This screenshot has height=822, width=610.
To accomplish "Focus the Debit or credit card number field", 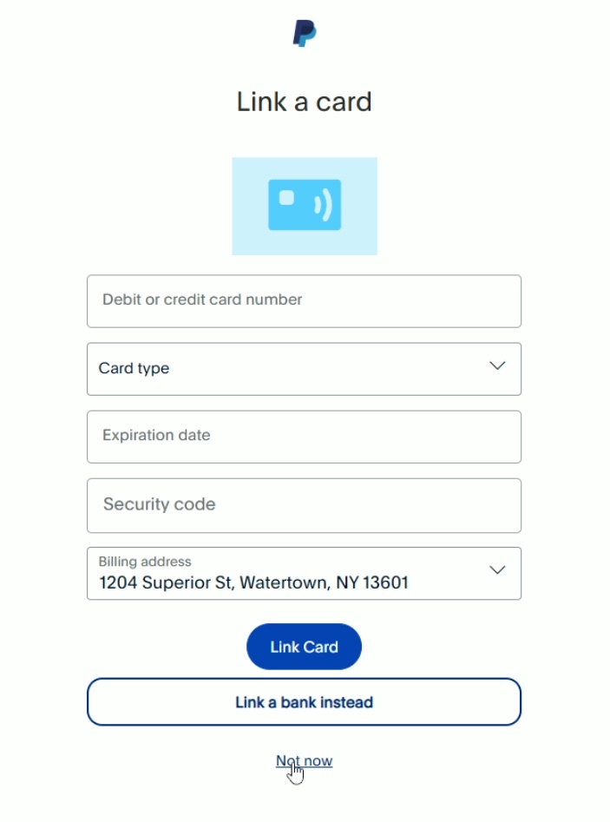I will click(304, 300).
